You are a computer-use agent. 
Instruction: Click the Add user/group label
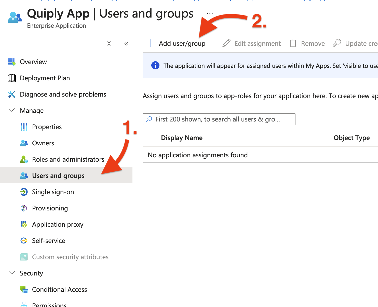182,43
